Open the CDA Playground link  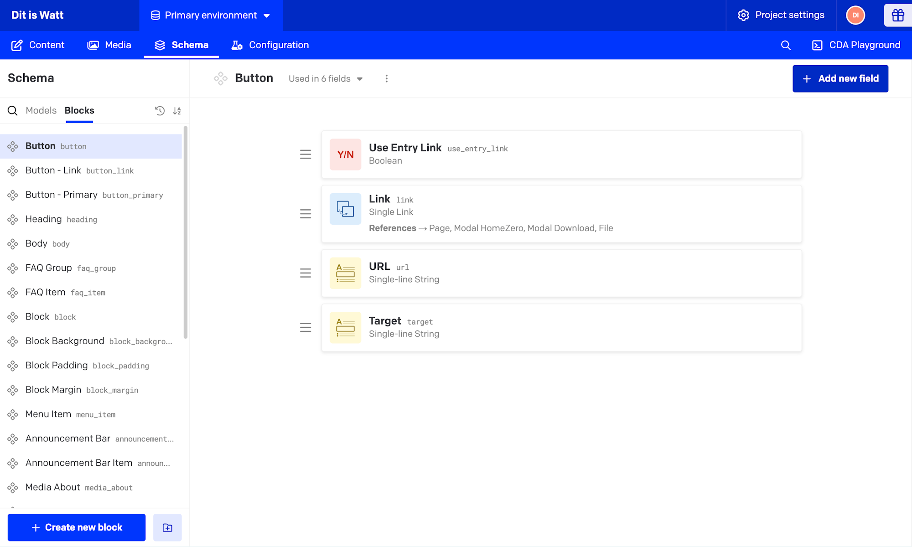856,45
